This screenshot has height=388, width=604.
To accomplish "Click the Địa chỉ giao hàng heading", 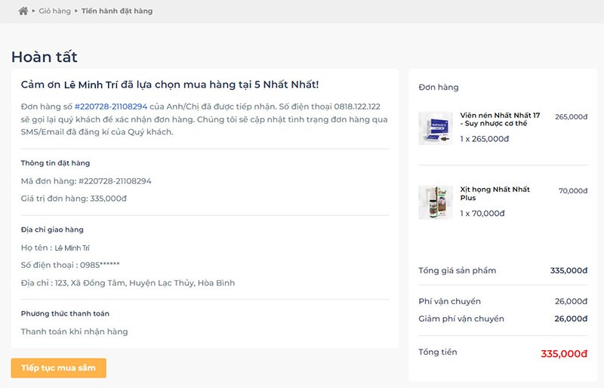I will (52, 229).
